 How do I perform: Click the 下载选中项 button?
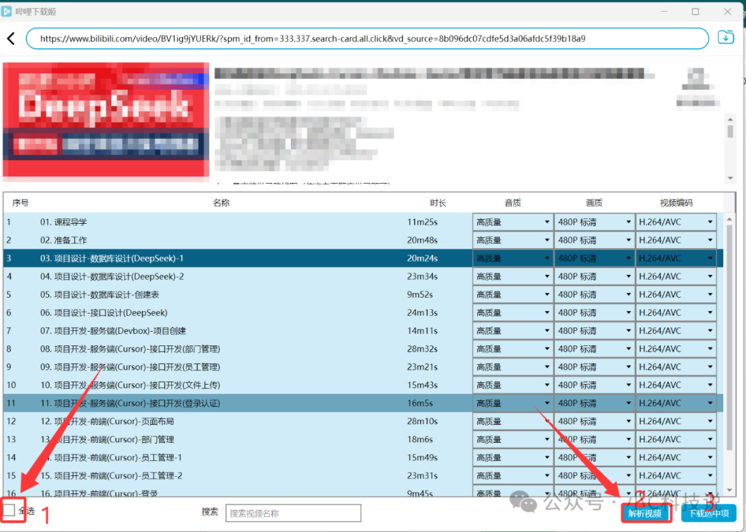(x=709, y=513)
